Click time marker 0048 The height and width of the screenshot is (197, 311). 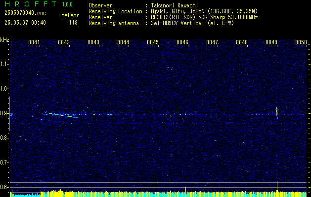coord(242,42)
